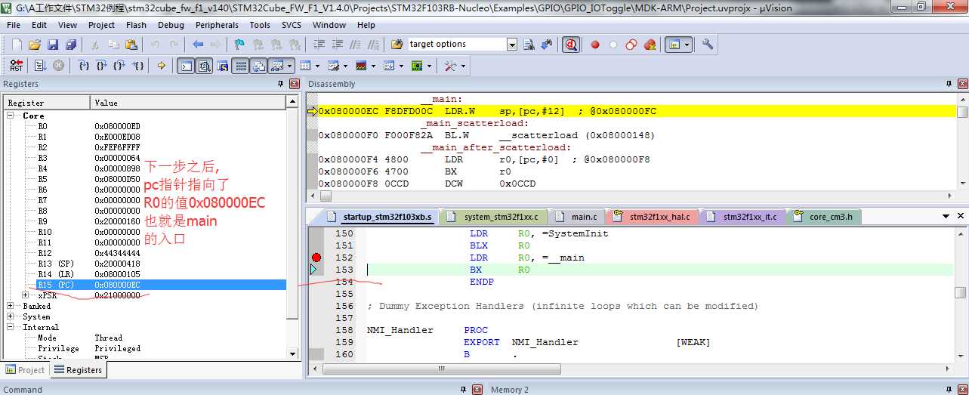Click the Start/Stop Debug Session icon
The height and width of the screenshot is (395, 969).
(x=571, y=45)
